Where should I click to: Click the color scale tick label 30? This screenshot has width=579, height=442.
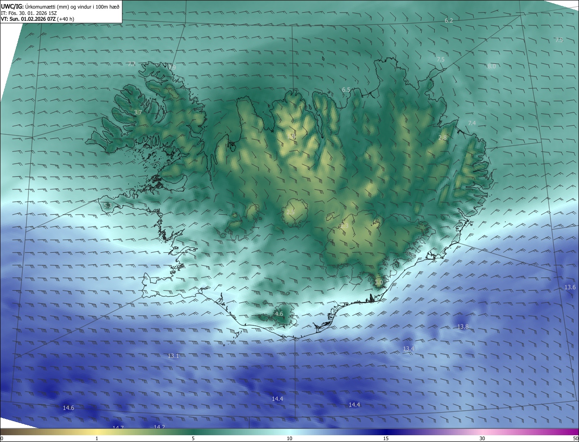point(482,438)
